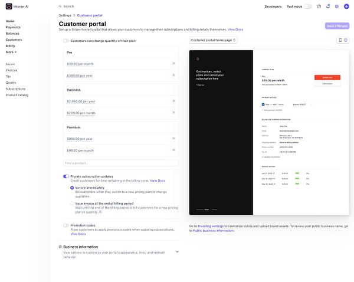Click the Business product heading
Image resolution: width=354 pixels, height=282 pixels.
[74, 90]
